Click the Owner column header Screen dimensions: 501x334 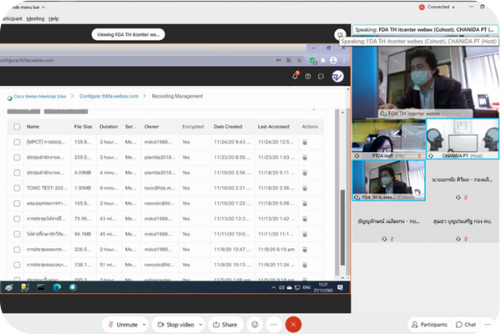151,127
